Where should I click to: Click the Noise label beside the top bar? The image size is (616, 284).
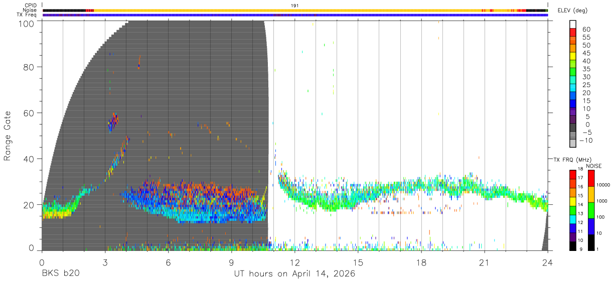29,10
